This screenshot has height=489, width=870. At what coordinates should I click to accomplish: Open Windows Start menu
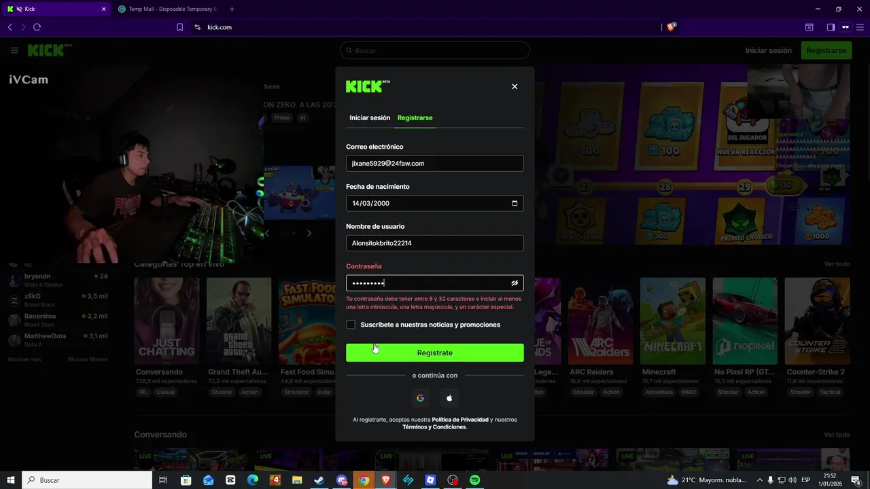pos(11,480)
